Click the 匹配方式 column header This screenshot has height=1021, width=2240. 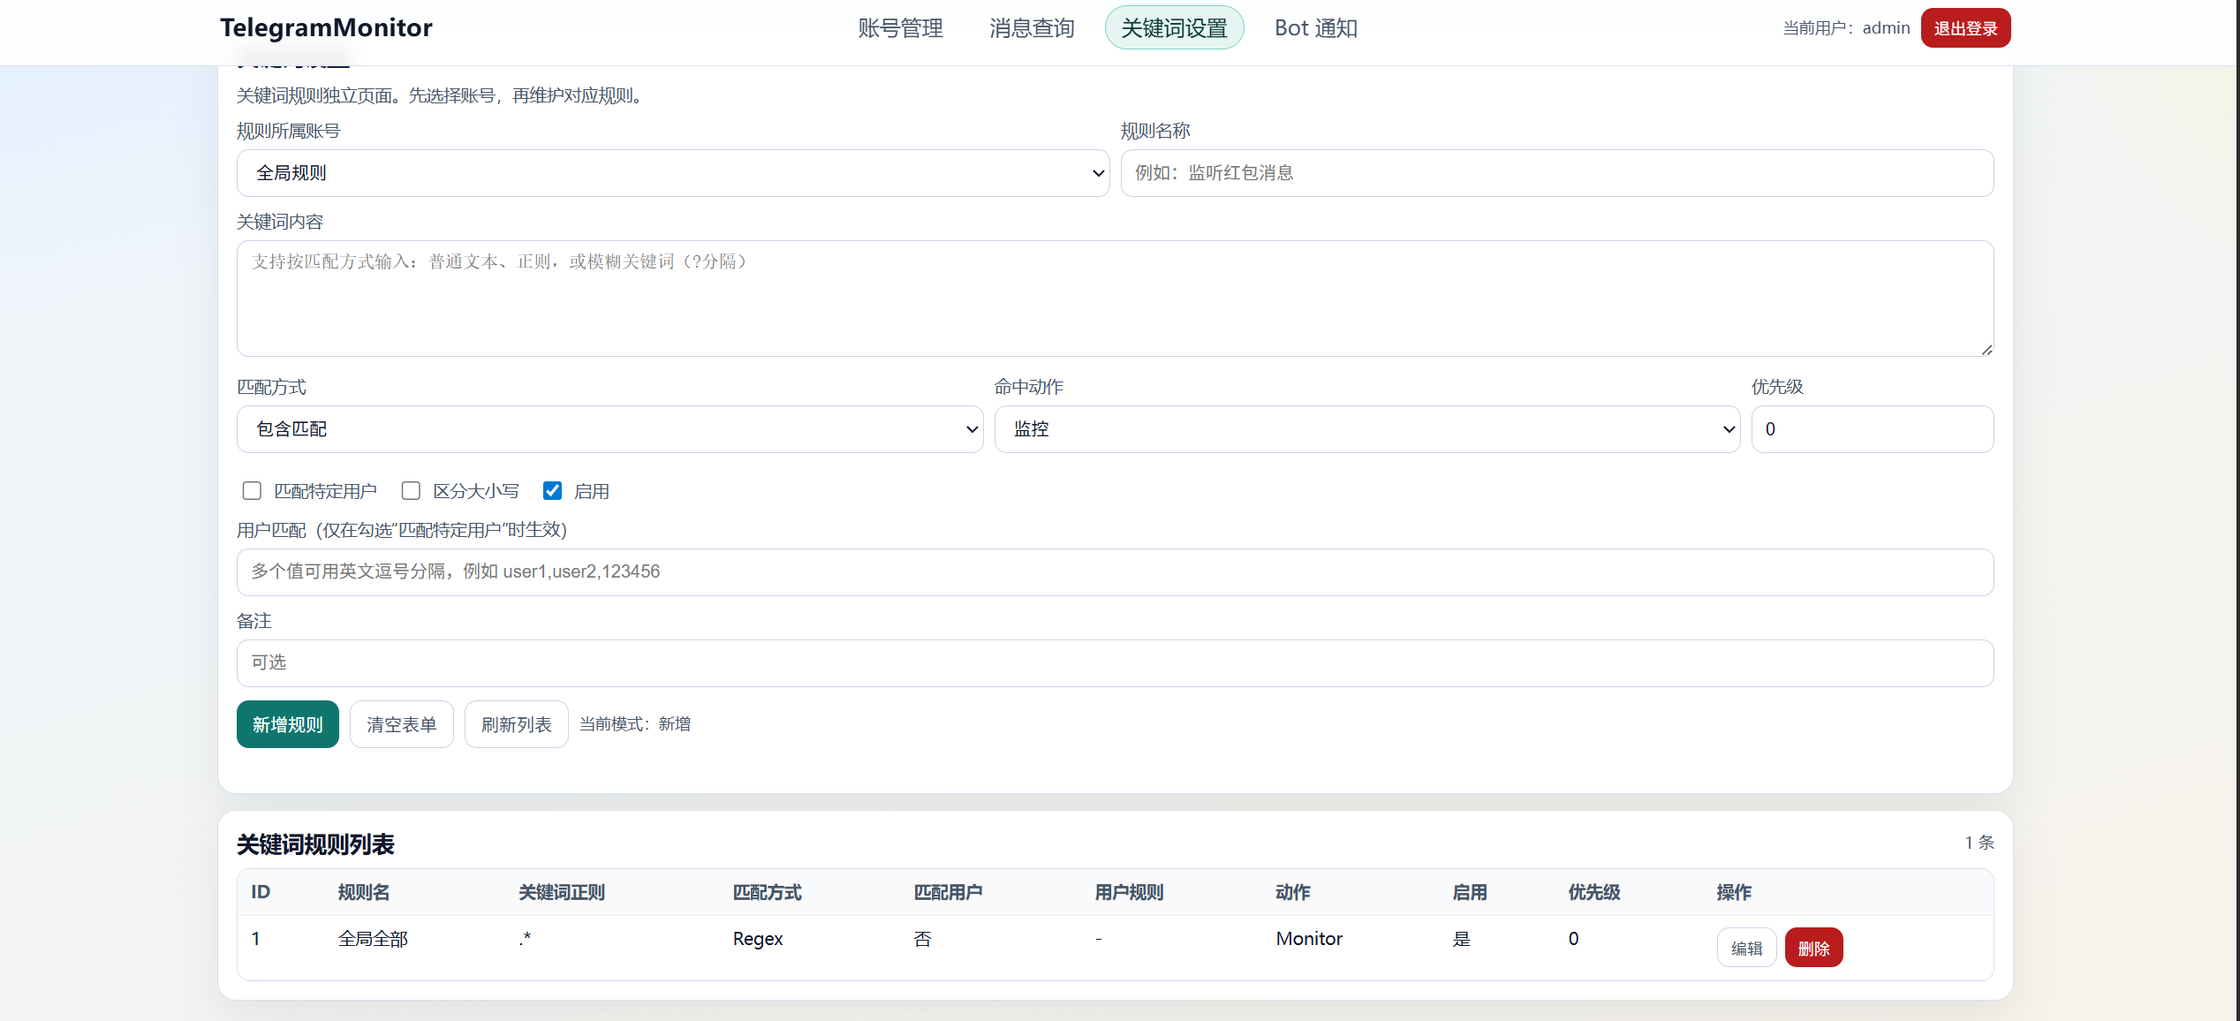pyautogui.click(x=767, y=892)
